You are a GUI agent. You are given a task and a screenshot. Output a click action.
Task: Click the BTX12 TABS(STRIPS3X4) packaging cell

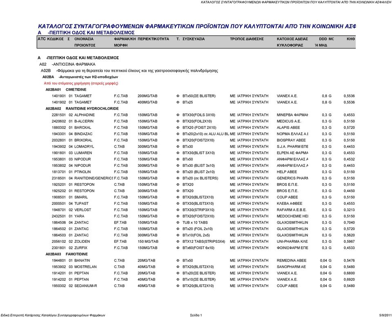point(204,241)
